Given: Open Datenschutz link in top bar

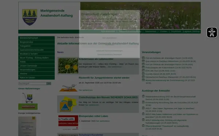Looking at the screenshot, I should [x=150, y=32].
